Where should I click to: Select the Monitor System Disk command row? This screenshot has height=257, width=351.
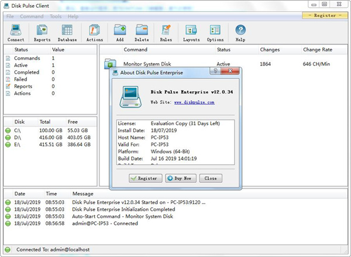pos(223,64)
